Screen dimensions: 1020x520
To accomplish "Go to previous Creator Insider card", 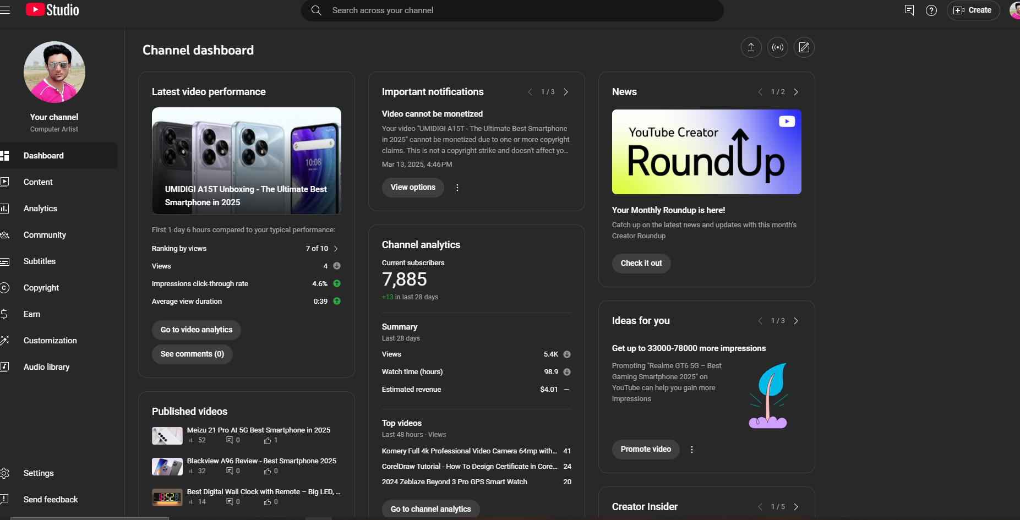I will point(760,507).
